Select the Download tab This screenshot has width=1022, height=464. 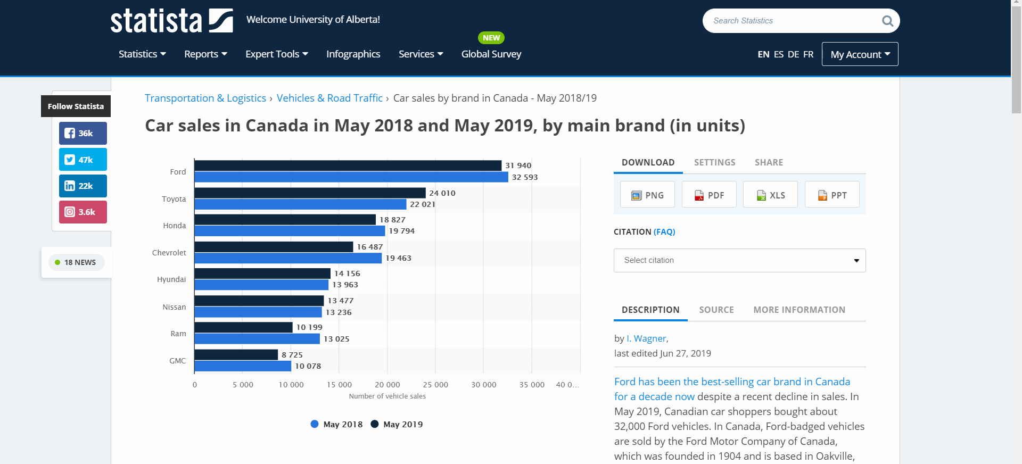(648, 162)
